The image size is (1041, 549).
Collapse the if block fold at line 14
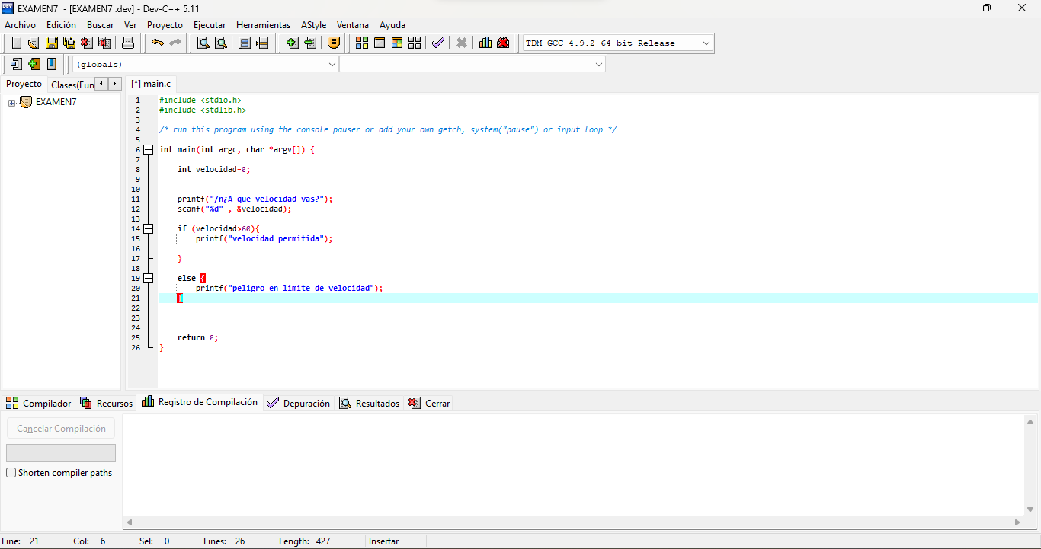[149, 229]
